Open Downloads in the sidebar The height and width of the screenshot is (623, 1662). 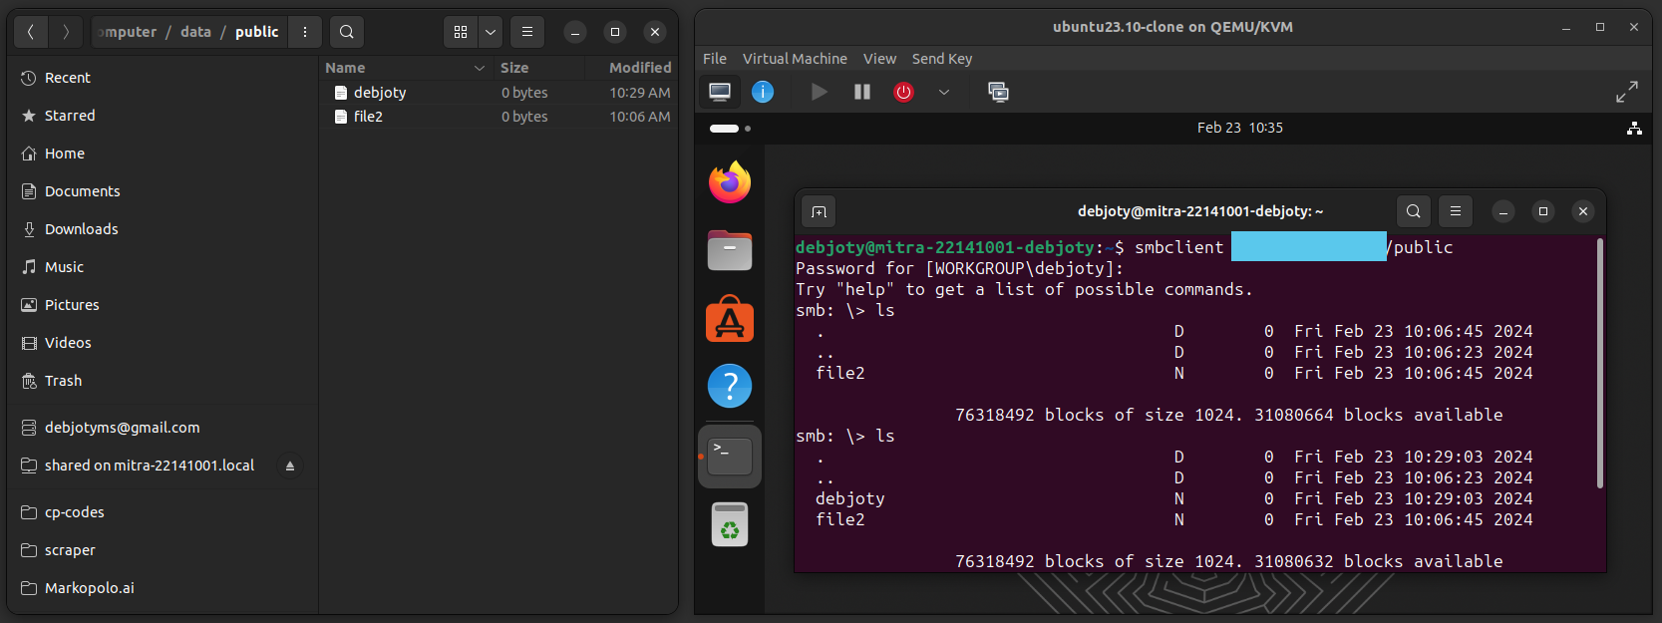[x=163, y=229]
